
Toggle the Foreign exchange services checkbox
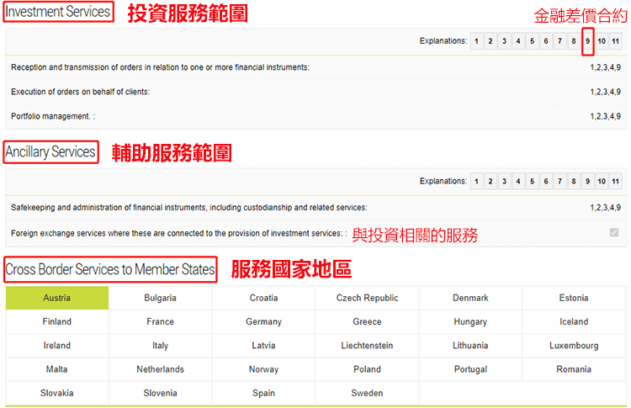pos(613,233)
